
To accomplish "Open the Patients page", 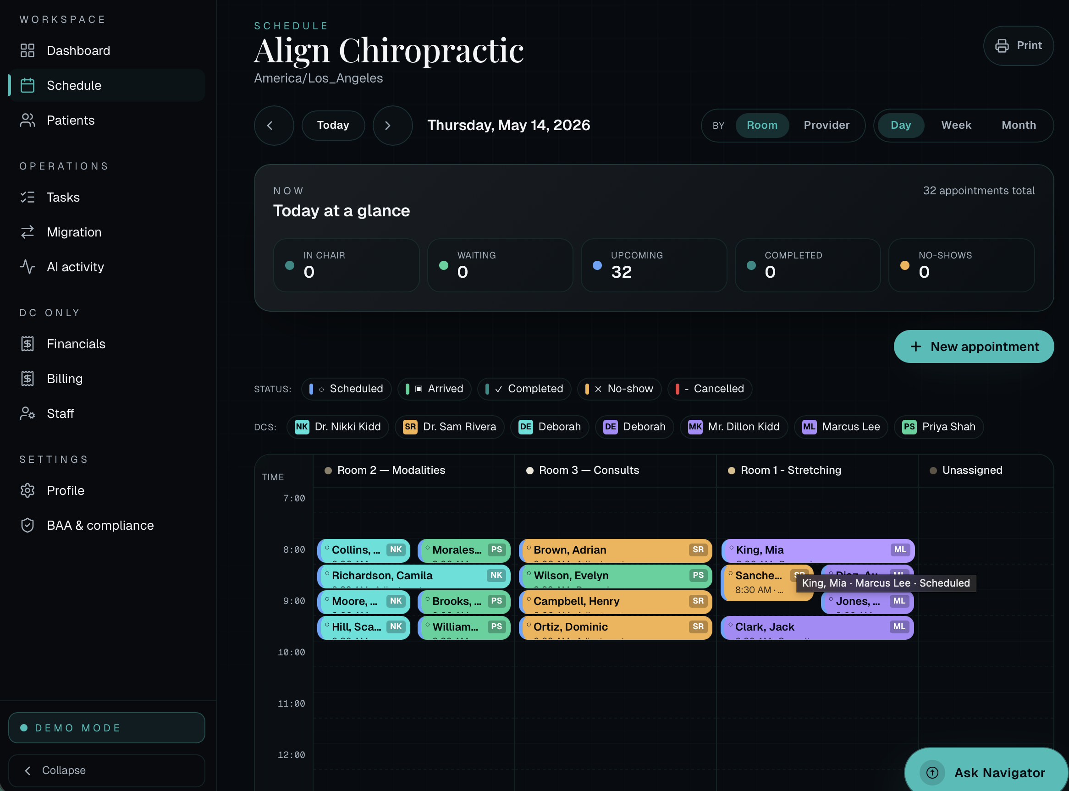I will tap(106, 120).
